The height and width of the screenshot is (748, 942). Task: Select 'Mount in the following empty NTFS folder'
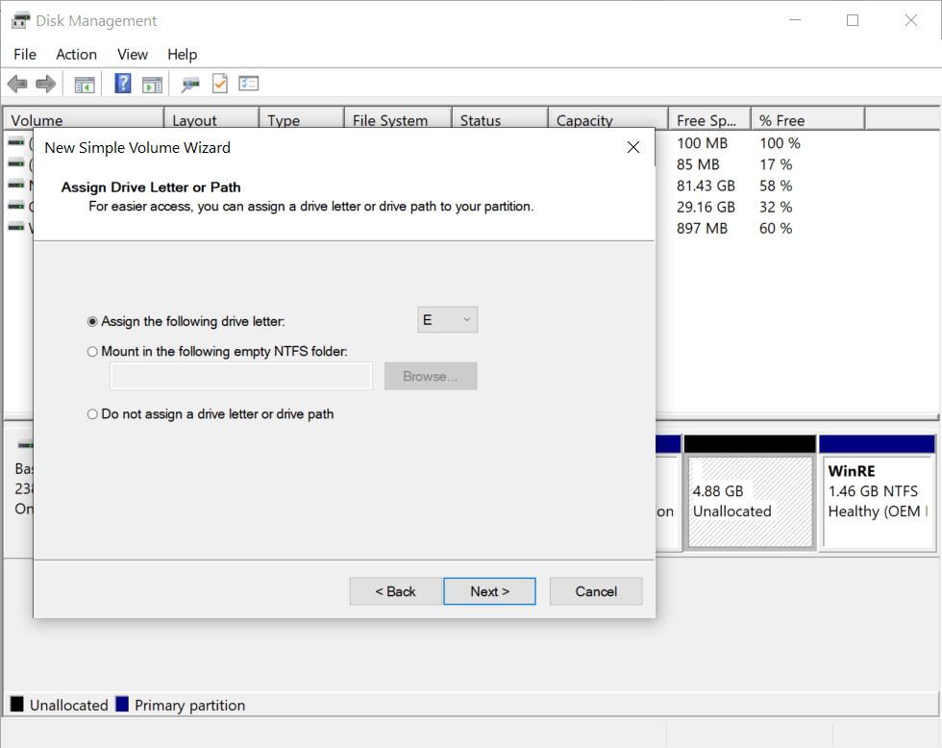pos(92,351)
